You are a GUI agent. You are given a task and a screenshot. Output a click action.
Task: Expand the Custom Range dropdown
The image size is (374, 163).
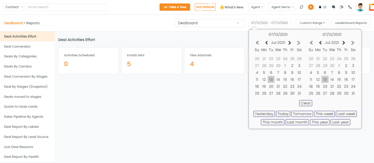[312, 23]
